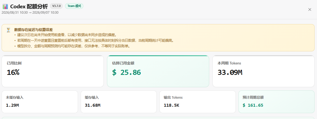
Task: Click the 输出 Tokens 118.5K card
Action: pos(198,102)
